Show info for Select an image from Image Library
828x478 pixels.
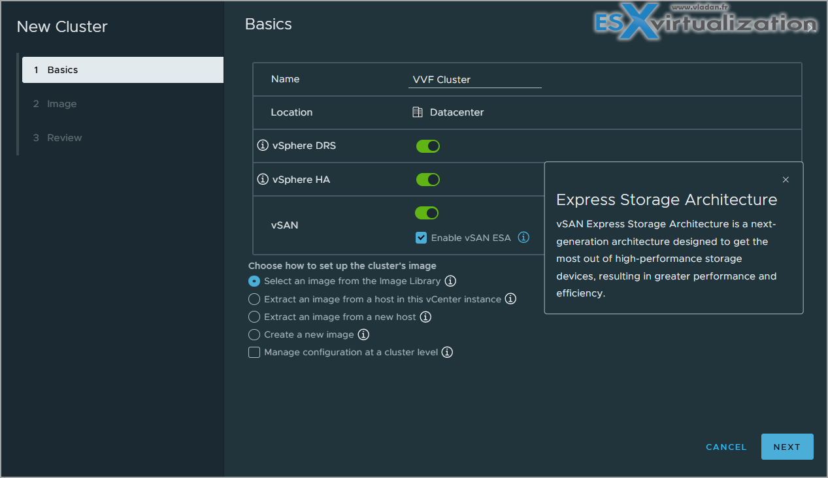(450, 281)
